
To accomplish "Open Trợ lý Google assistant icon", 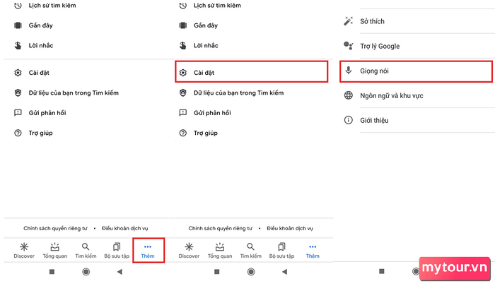I will click(x=348, y=46).
